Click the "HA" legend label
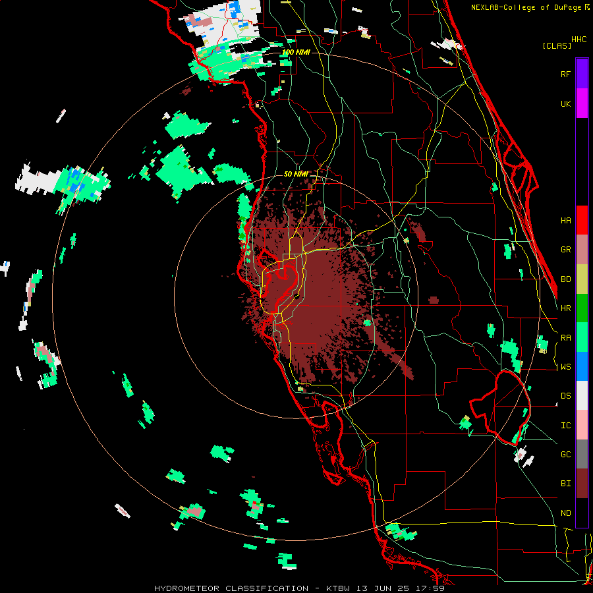Image resolution: width=593 pixels, height=593 pixels. point(565,220)
